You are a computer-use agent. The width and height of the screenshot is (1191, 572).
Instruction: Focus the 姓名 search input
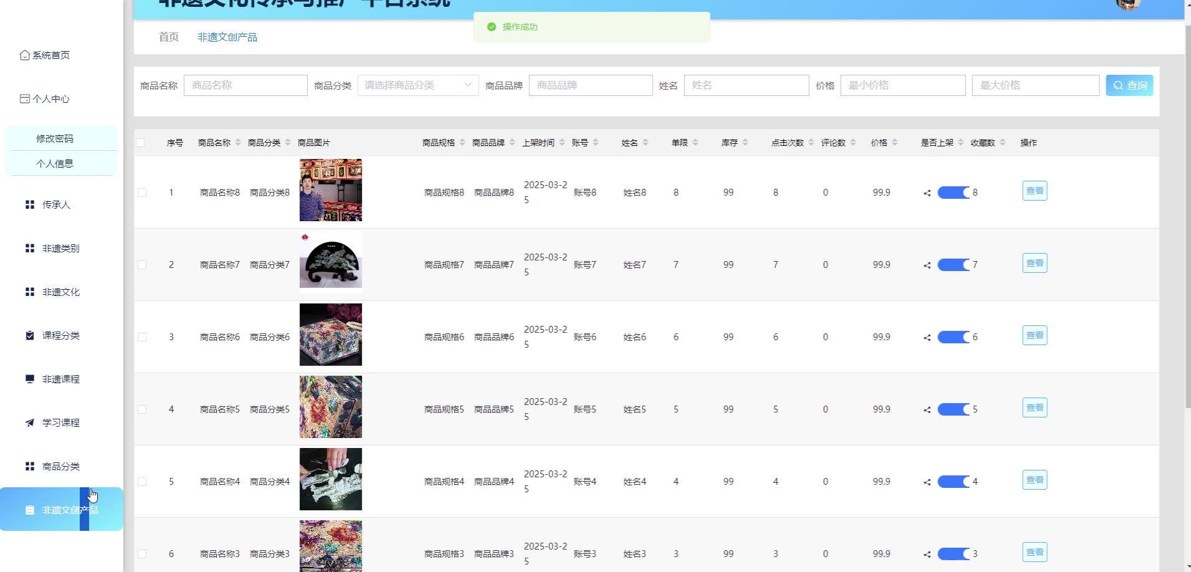tap(746, 85)
